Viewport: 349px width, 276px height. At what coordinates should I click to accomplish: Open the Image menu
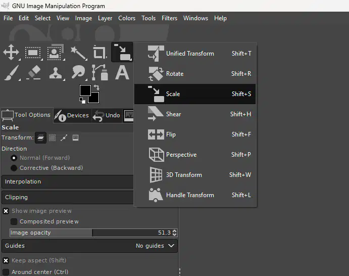coord(83,18)
